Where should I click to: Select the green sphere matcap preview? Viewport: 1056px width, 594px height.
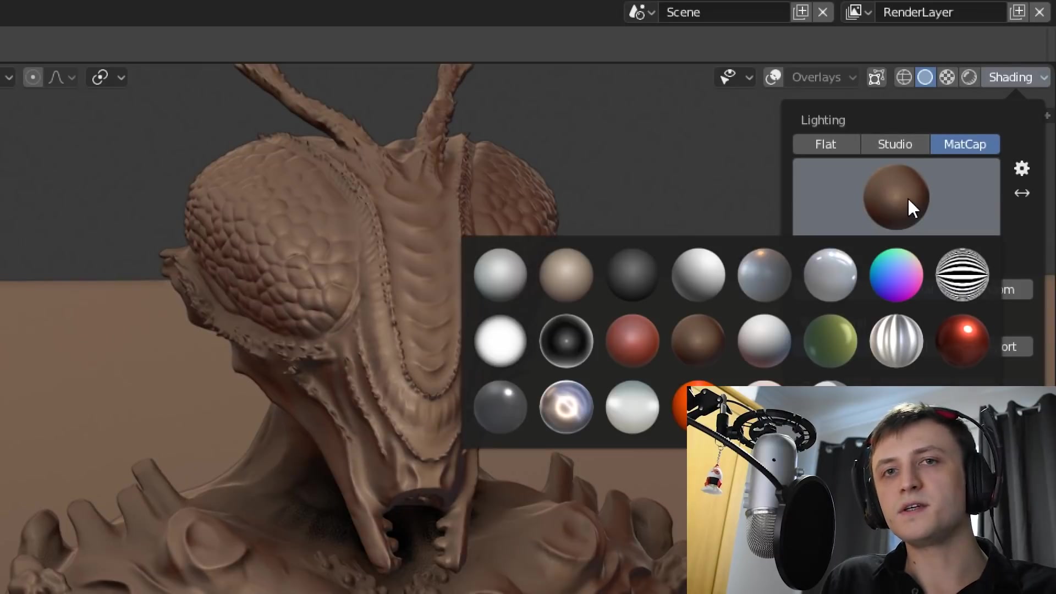[x=830, y=341]
